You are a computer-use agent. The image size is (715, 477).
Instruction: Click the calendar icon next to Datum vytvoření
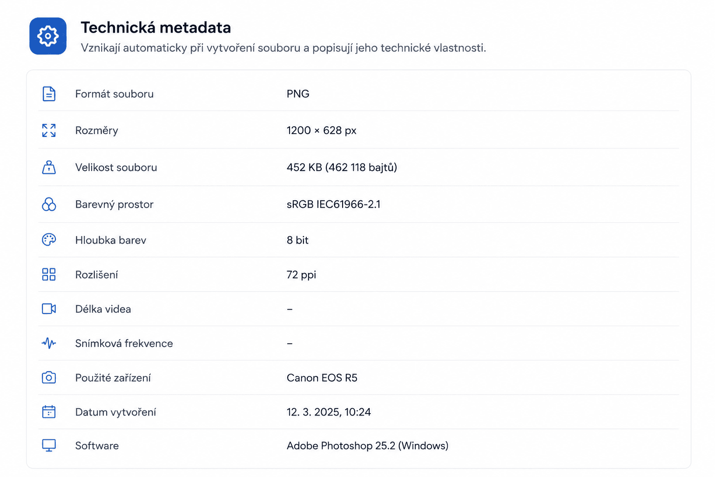pyautogui.click(x=49, y=412)
